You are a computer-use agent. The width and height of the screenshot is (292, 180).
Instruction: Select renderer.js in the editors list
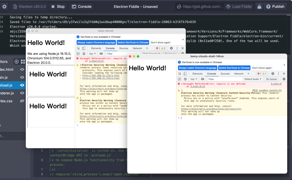[x=7, y=93]
